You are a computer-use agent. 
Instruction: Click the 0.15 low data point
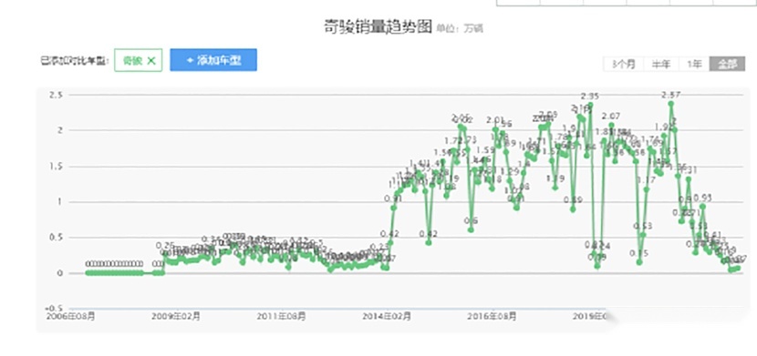click(639, 262)
